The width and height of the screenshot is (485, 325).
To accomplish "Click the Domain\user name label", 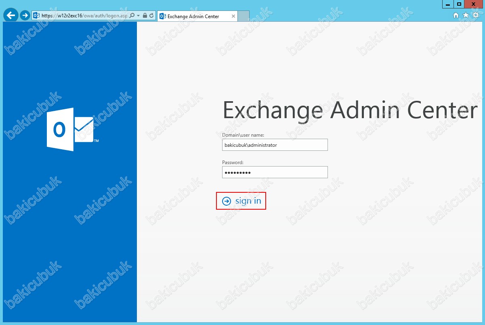I will (243, 135).
